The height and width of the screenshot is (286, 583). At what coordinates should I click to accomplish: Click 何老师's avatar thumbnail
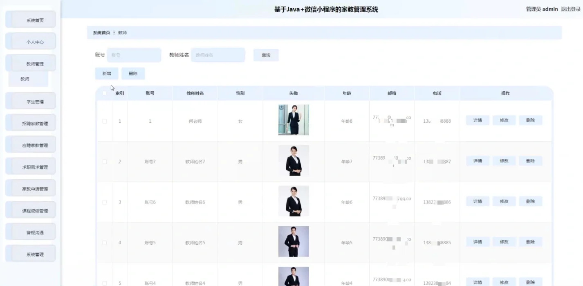coord(294,119)
